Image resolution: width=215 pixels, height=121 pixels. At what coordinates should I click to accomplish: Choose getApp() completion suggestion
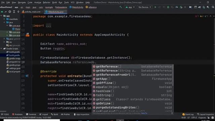(x=132, y=79)
